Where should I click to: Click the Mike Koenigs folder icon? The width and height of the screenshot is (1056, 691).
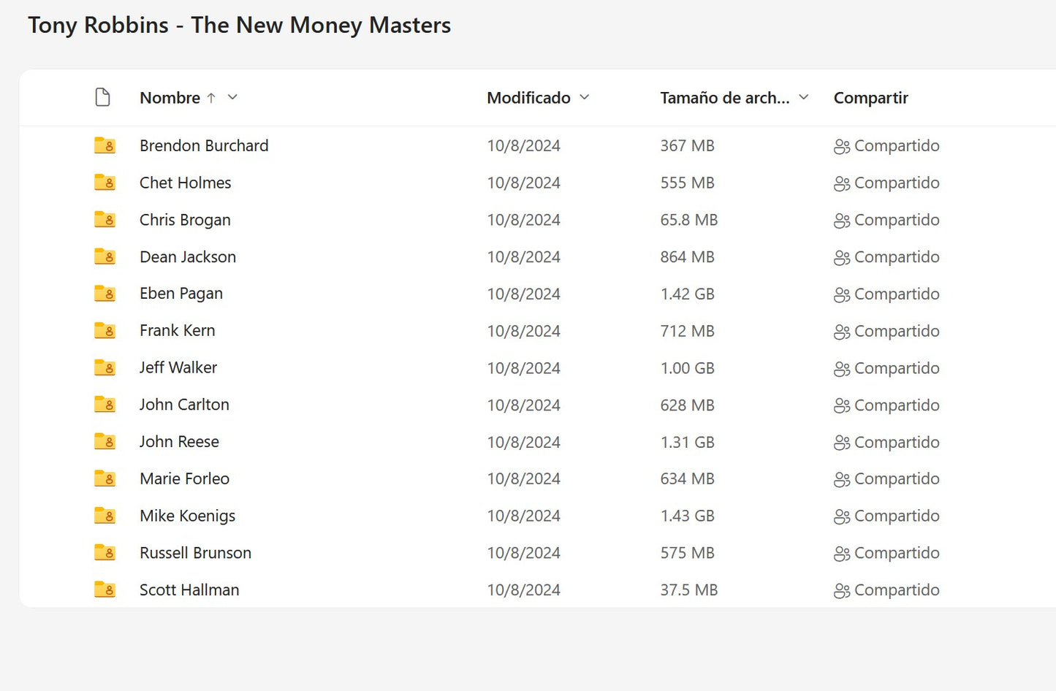coord(105,516)
